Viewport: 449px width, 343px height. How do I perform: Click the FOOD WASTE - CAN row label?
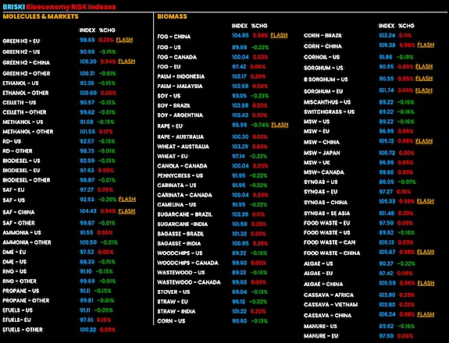(x=330, y=242)
